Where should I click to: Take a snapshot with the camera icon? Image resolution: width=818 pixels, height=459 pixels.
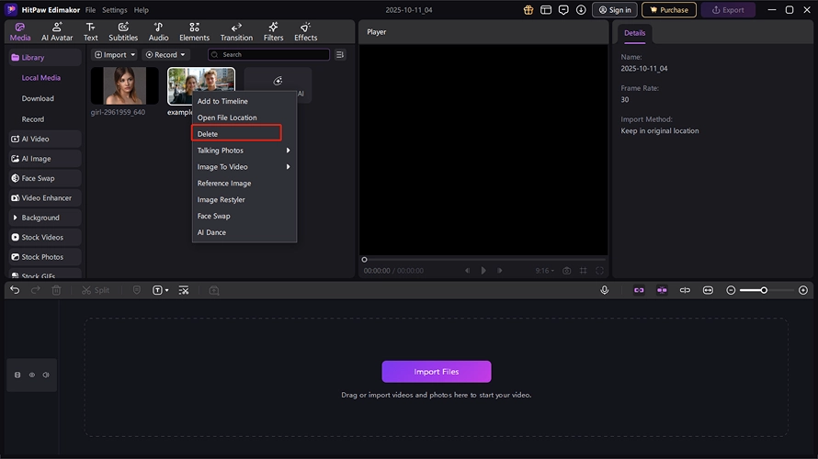[x=566, y=271]
